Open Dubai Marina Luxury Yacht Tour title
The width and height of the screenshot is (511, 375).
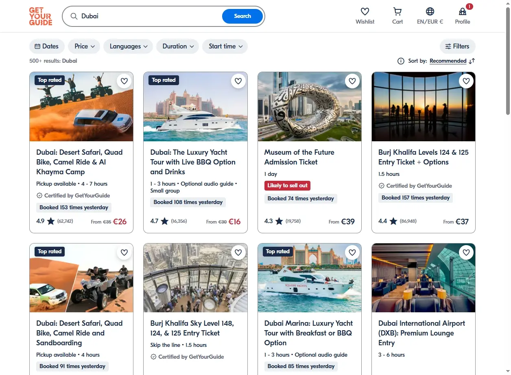pos(308,333)
